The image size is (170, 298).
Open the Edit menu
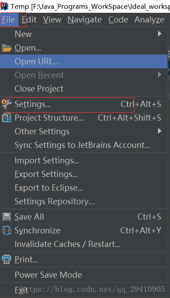click(29, 19)
